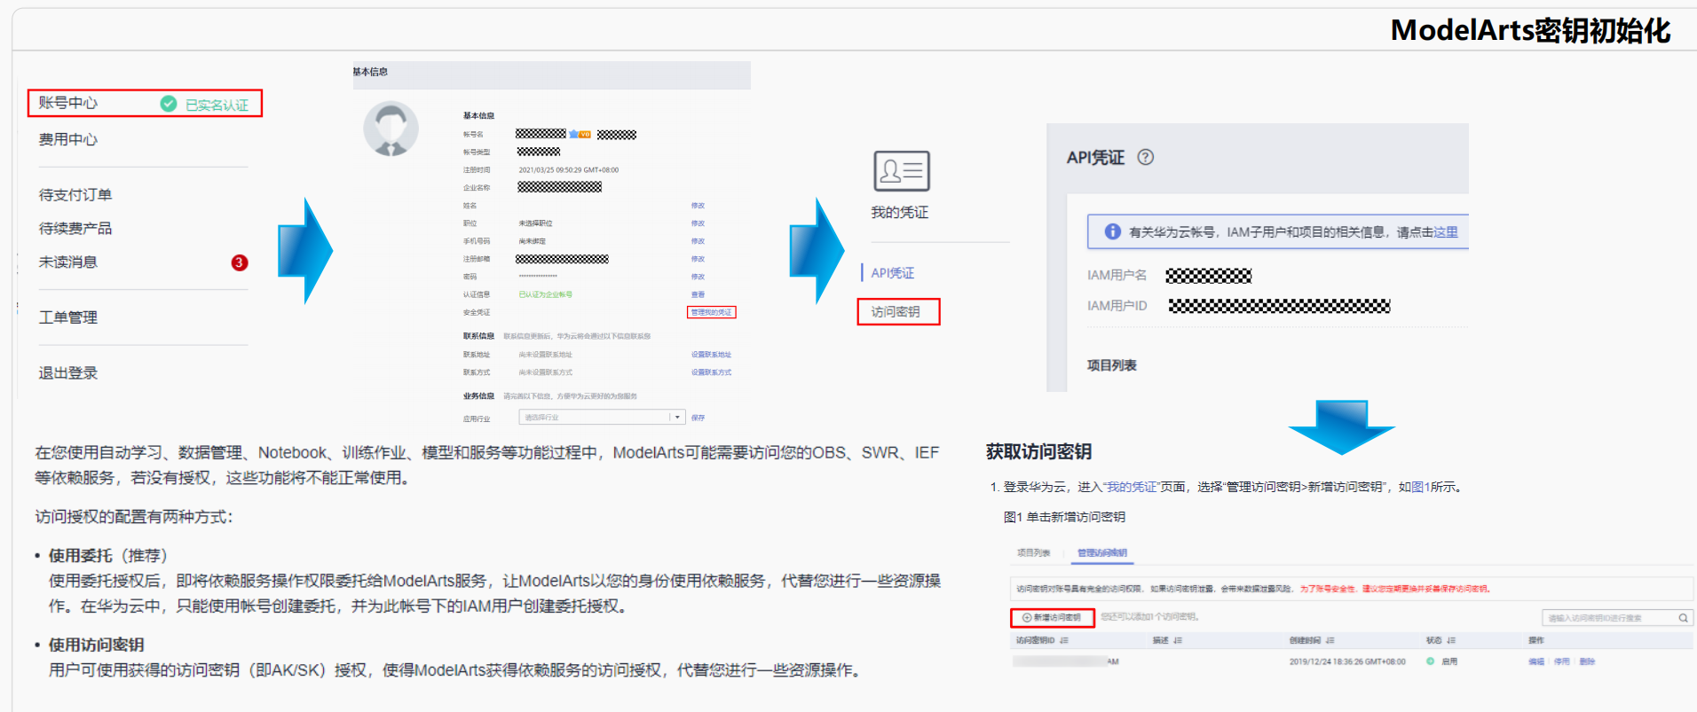Click the 启用 status text
Image resolution: width=1697 pixels, height=712 pixels.
point(1449,661)
